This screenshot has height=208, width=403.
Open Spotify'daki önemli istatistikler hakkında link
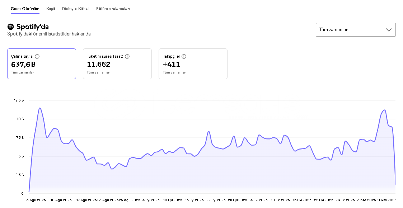coord(49,34)
